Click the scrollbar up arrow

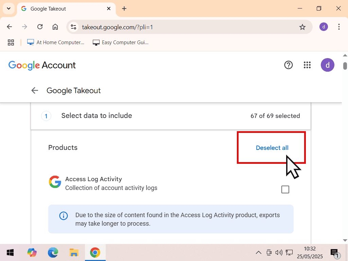(x=345, y=55)
